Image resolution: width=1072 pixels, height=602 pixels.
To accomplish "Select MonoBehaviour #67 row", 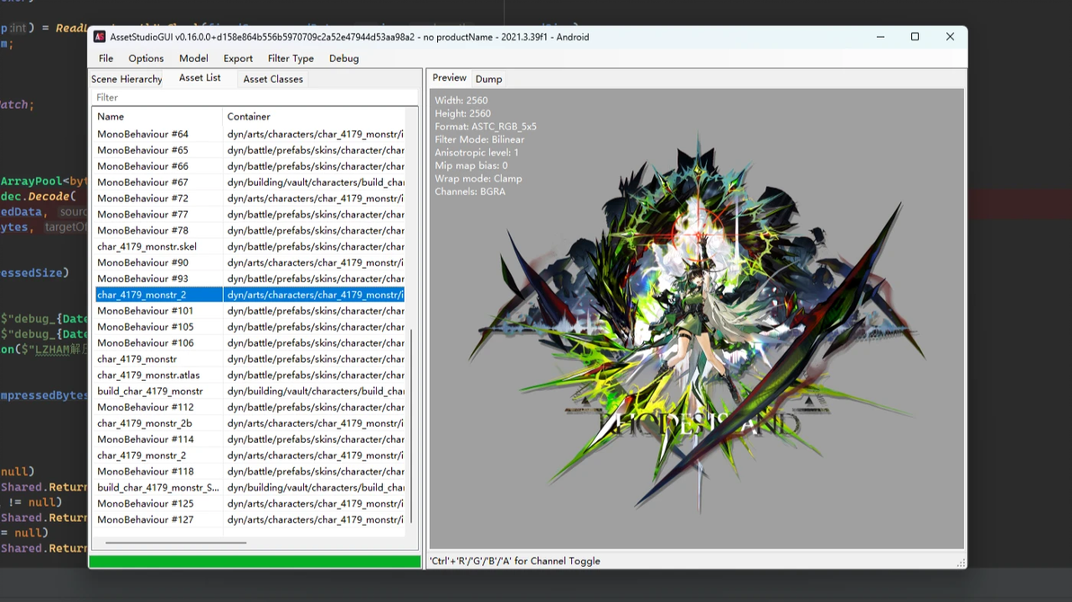I will pos(249,182).
